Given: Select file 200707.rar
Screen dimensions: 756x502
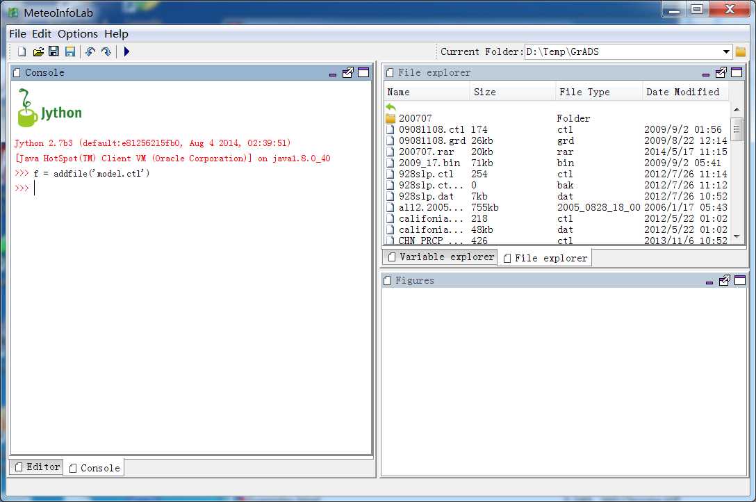Looking at the screenshot, I should pyautogui.click(x=557, y=152).
